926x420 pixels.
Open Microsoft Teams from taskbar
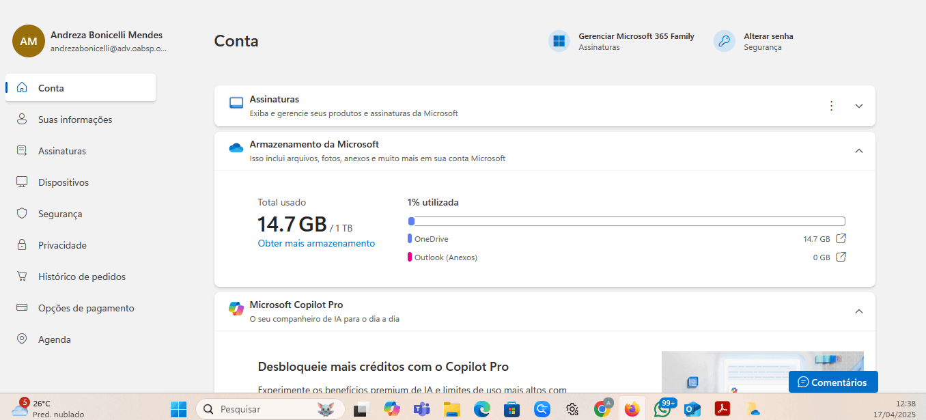click(x=421, y=409)
